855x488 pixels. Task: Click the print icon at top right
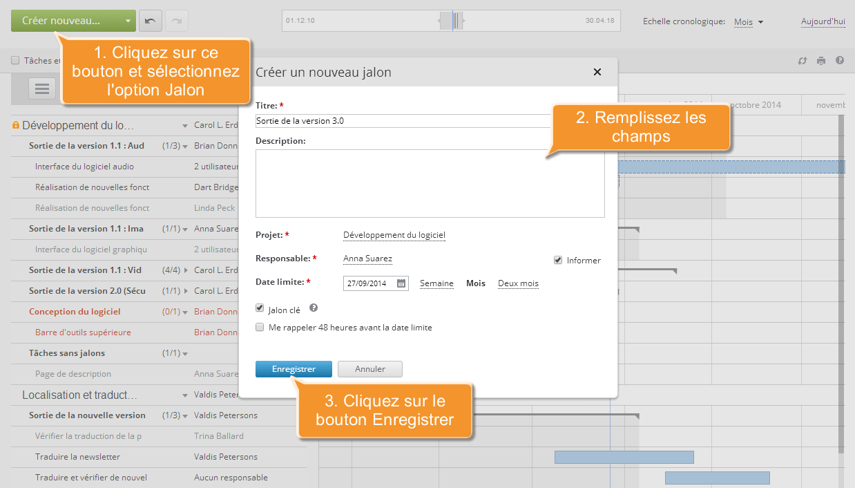tap(821, 61)
